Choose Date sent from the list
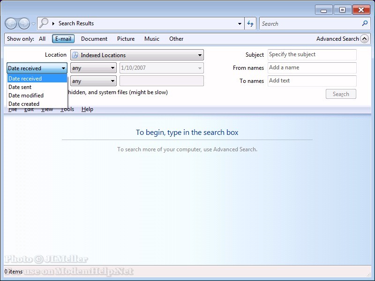This screenshot has height=281, width=375. coord(37,87)
